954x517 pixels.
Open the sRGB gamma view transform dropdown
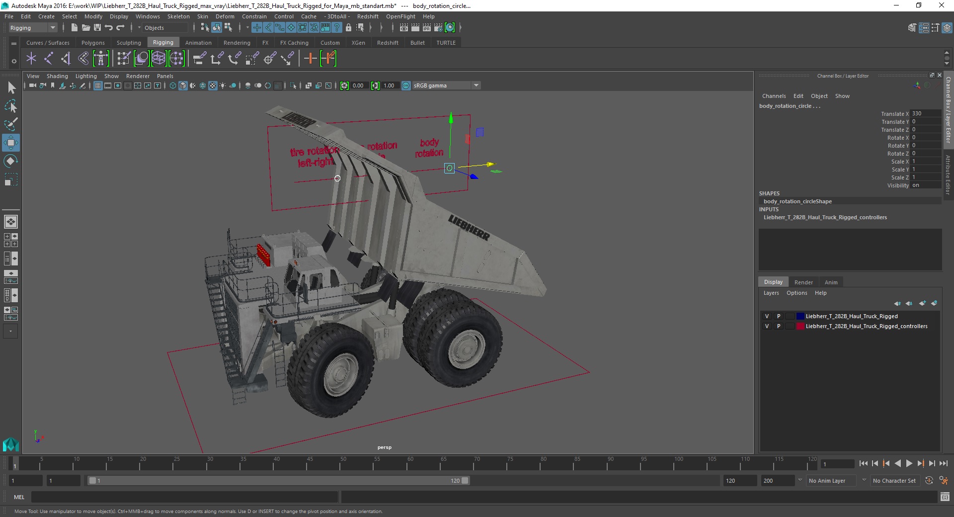coord(446,86)
